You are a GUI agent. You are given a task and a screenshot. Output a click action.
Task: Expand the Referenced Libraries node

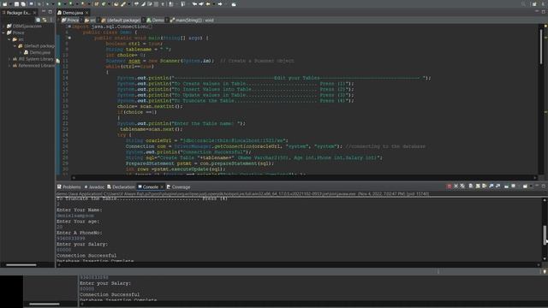[9, 65]
